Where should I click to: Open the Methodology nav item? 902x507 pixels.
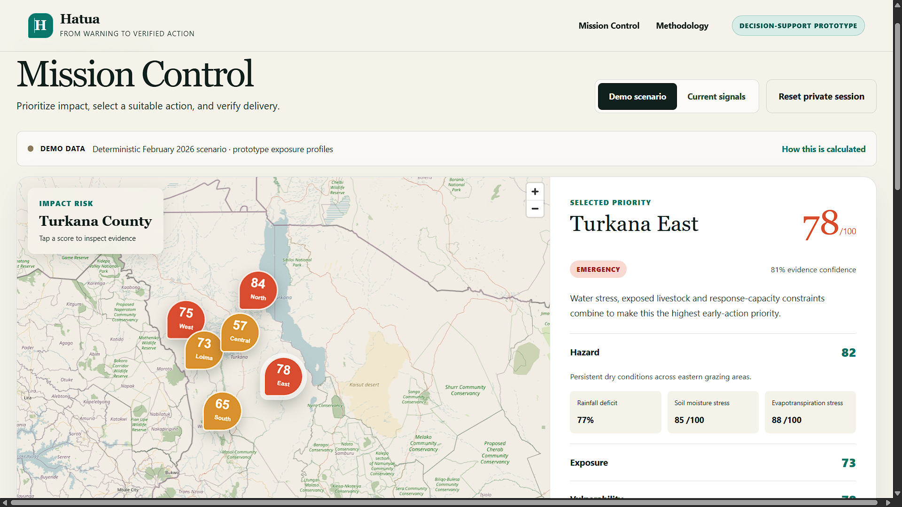tap(682, 26)
